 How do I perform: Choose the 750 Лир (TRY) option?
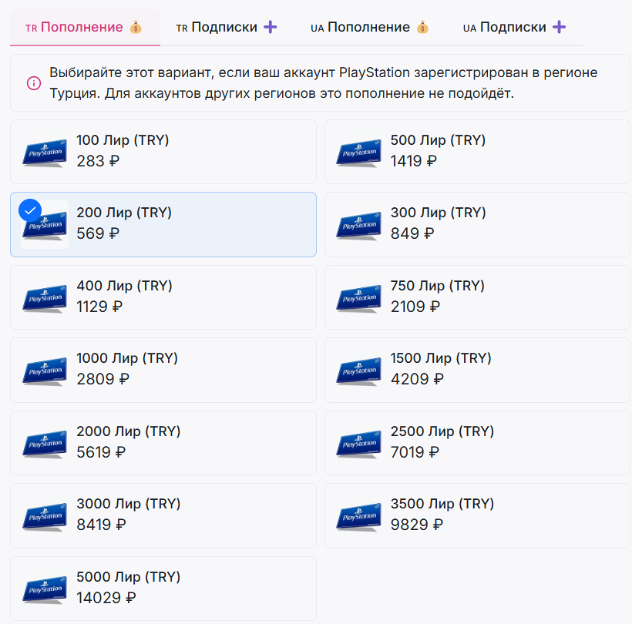(x=477, y=297)
